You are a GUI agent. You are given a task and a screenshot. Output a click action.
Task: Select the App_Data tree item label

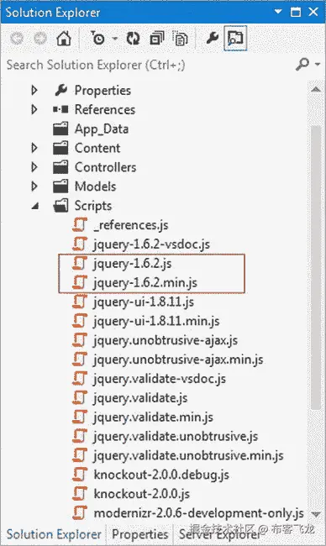(x=102, y=129)
